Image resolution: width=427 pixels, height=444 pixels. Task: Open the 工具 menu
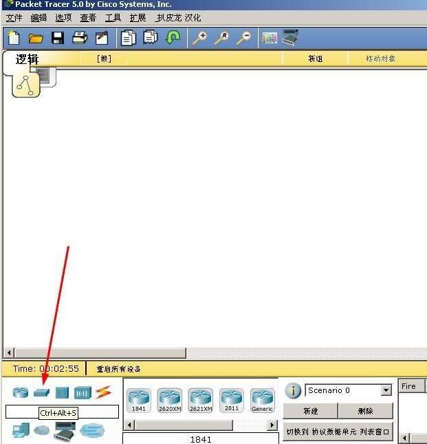click(113, 18)
